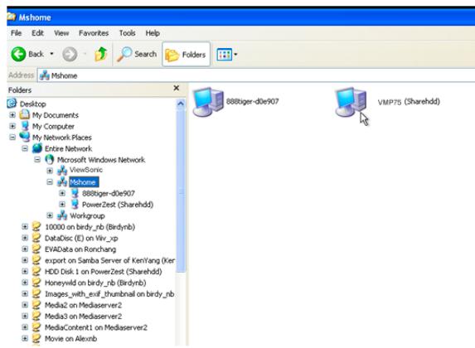
Task: Collapse My Network Places node
Action: coord(12,138)
